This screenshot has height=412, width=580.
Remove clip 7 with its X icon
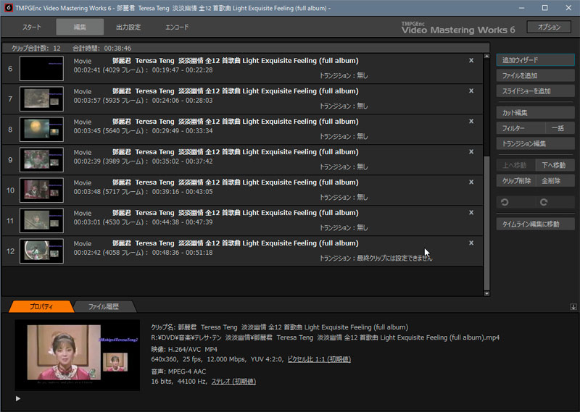471,91
